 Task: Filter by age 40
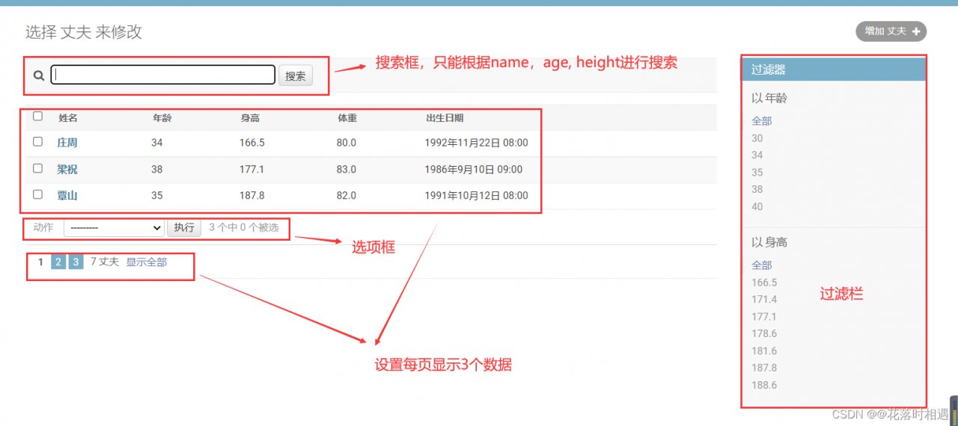pyautogui.click(x=757, y=207)
